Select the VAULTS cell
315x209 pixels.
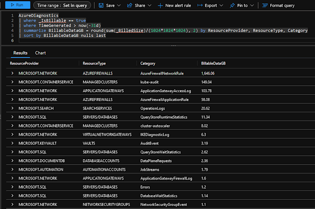[x=89, y=144]
